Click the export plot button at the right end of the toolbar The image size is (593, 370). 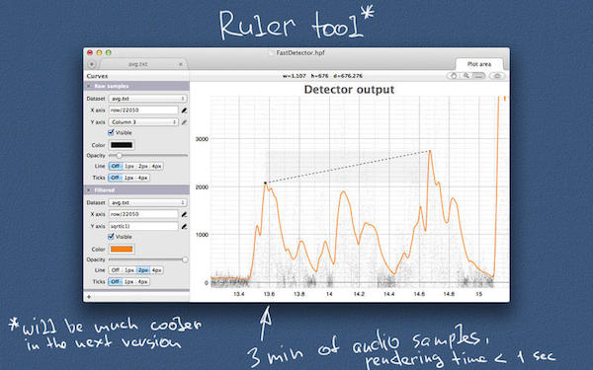497,76
